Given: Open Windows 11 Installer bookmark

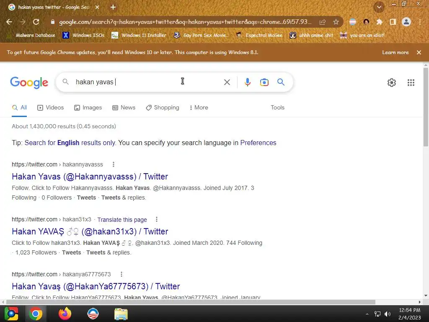Looking at the screenshot, I should coord(139,35).
